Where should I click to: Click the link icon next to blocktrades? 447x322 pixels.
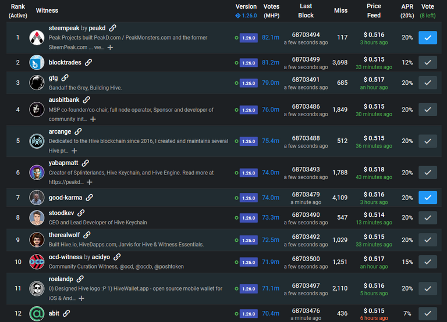(88, 62)
